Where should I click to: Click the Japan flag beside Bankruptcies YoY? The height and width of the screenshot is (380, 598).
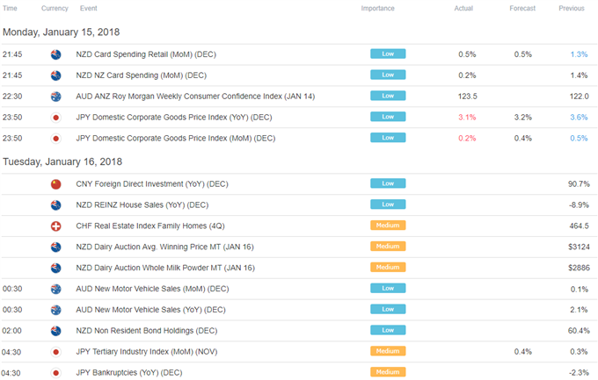point(55,373)
